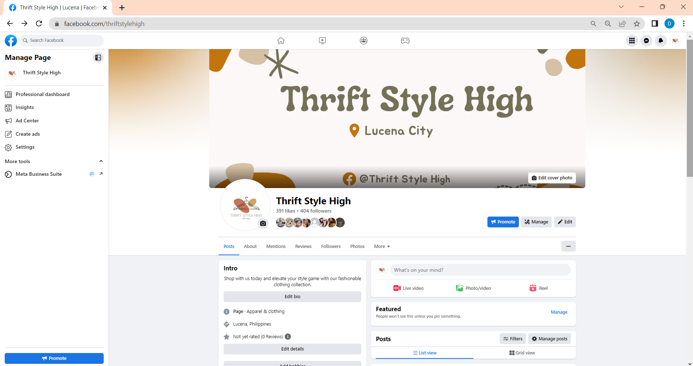Screen dimensions: 693x366
Task: View the site lock icon info
Action: [57, 24]
